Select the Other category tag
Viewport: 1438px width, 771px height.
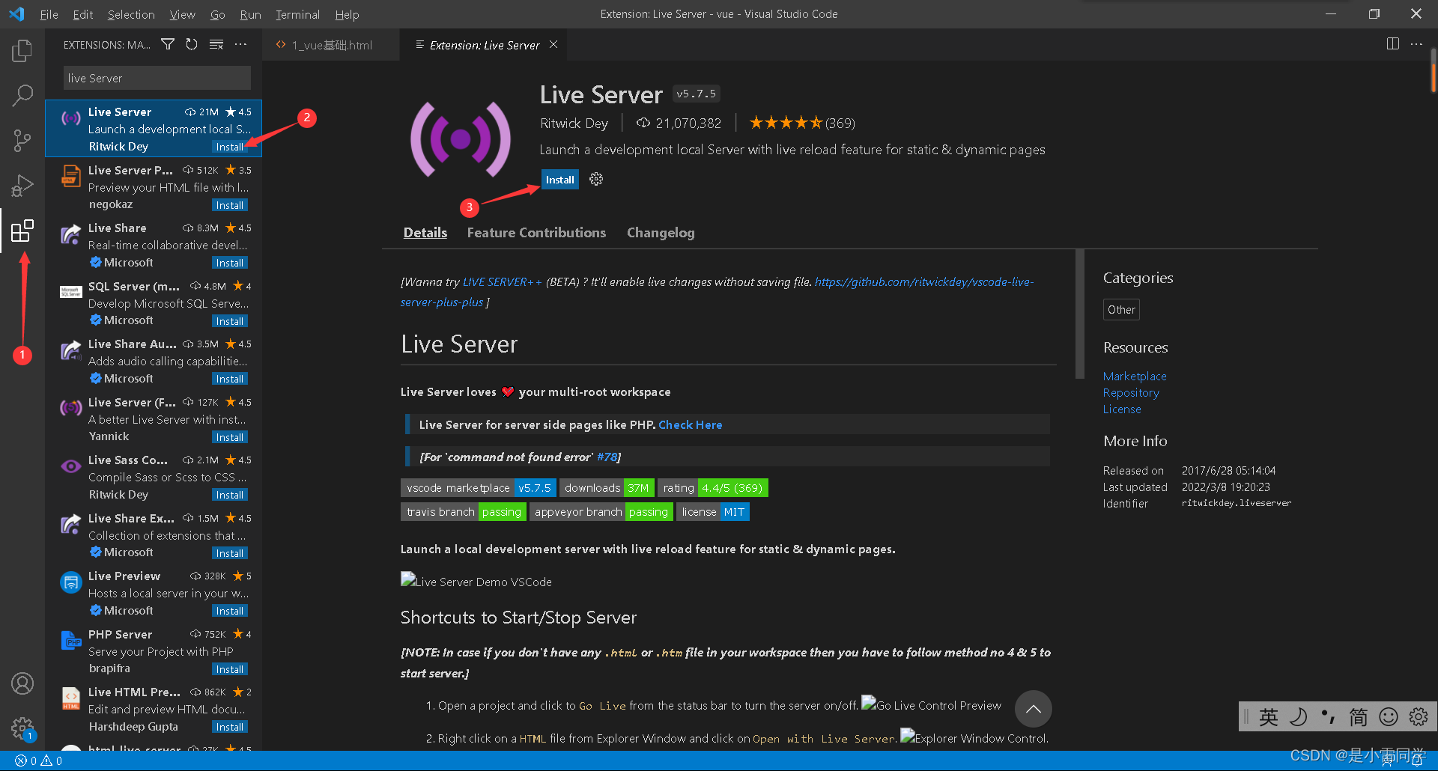coord(1121,310)
